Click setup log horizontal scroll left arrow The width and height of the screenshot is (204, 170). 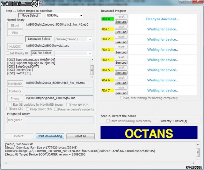click(x=6, y=163)
